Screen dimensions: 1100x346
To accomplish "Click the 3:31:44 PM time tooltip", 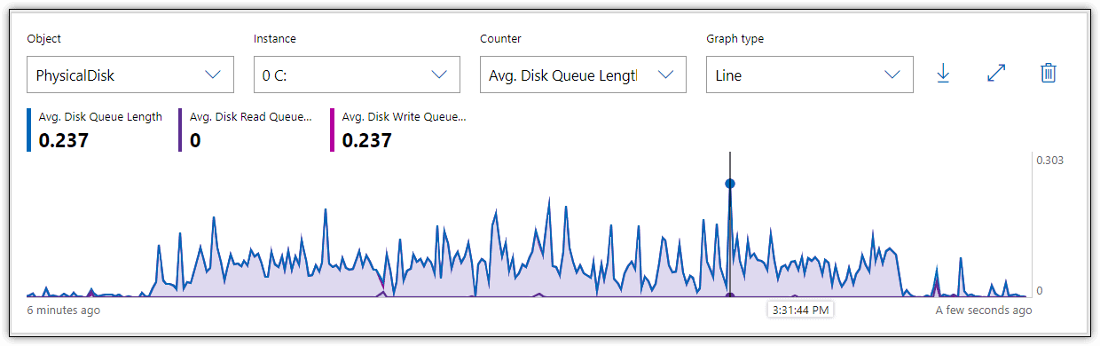I will coord(799,310).
